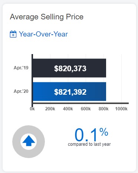Click the percent symbol after 0.1
138x173 pixels.
[104, 132]
